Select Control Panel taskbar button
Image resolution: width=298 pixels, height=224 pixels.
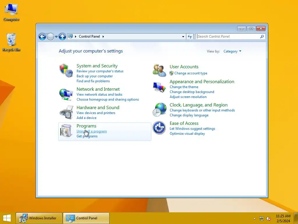86,218
